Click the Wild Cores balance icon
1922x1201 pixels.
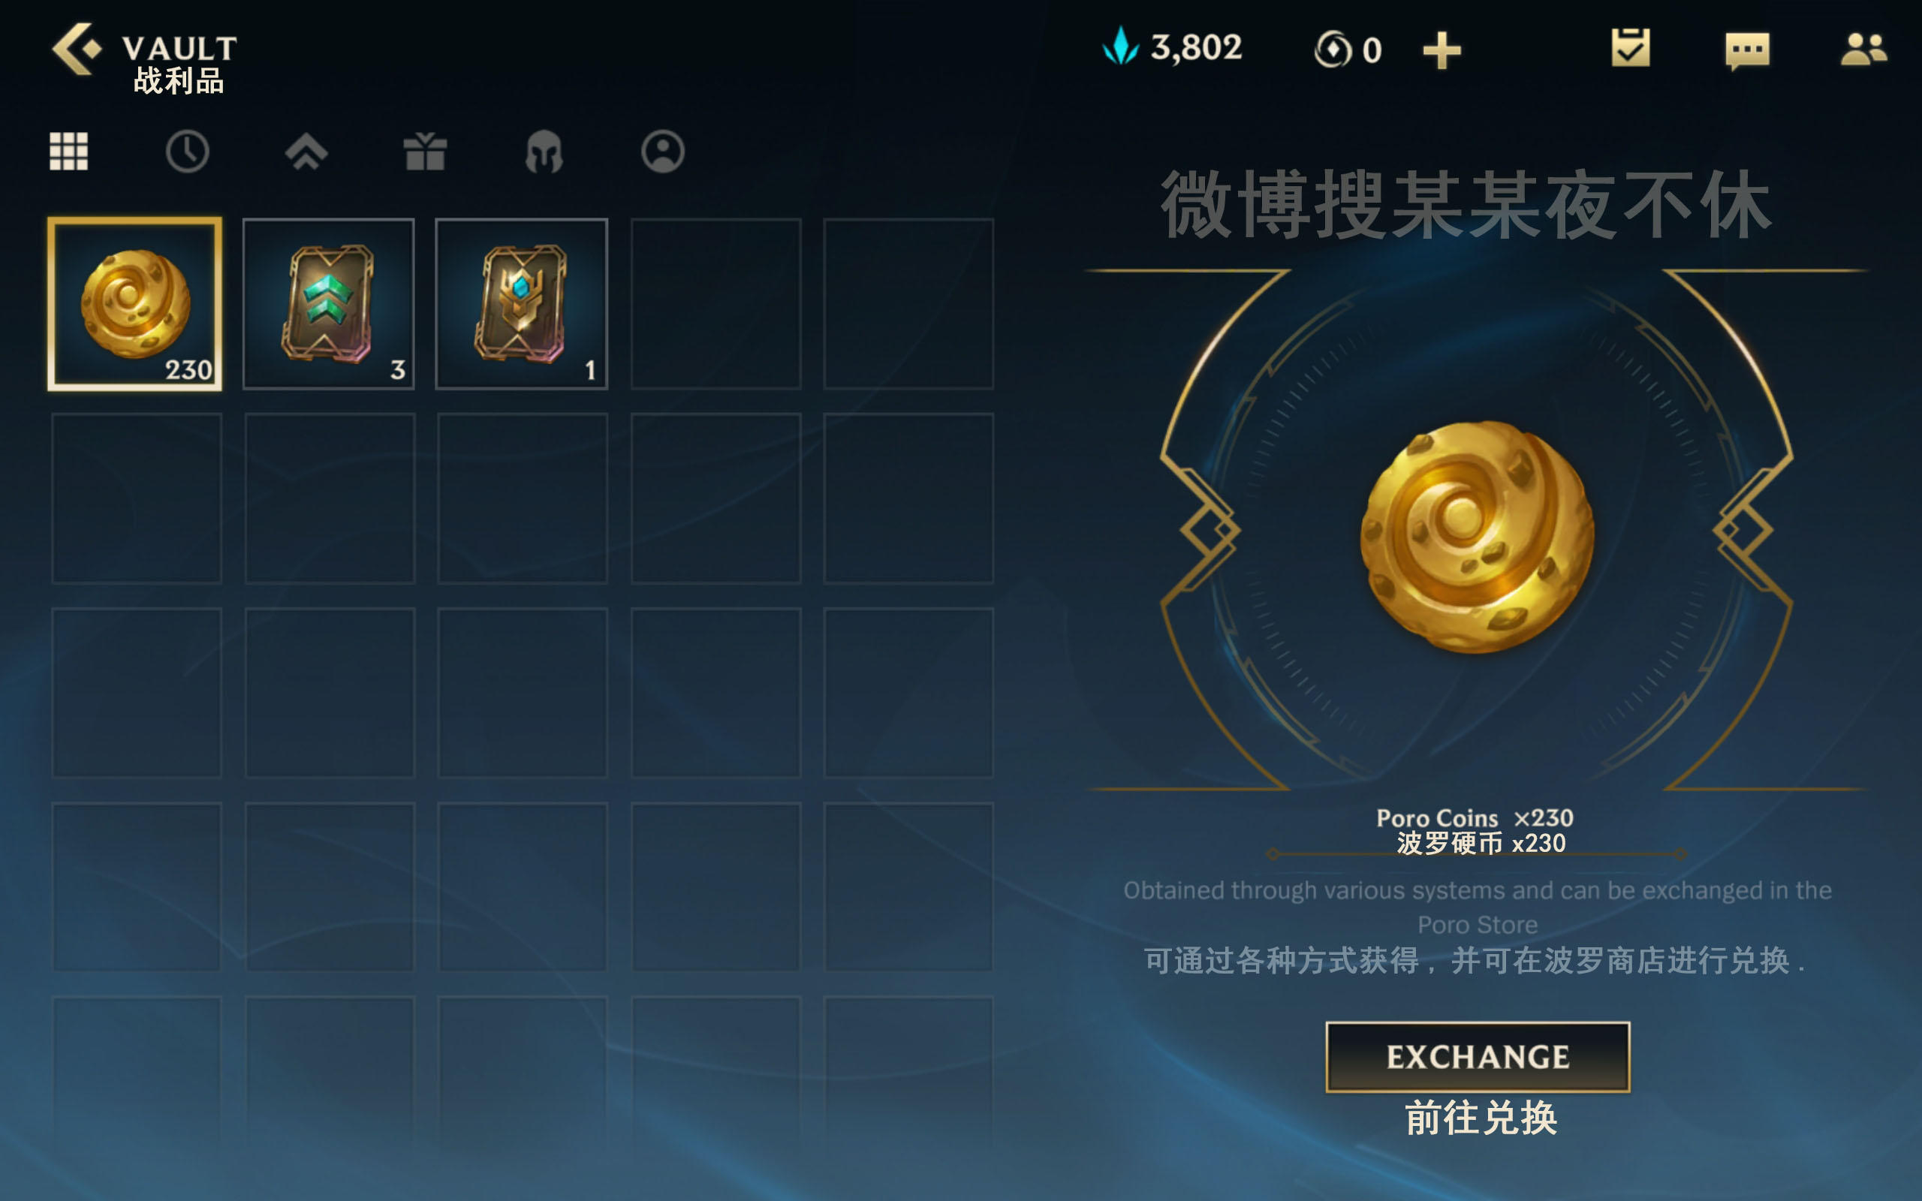1333,50
